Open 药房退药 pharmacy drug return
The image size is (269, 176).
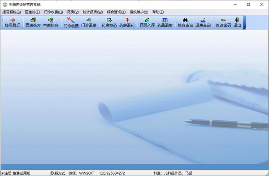(x=127, y=23)
